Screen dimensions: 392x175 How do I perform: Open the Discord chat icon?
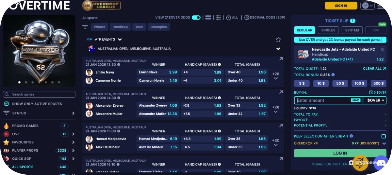(380, 164)
